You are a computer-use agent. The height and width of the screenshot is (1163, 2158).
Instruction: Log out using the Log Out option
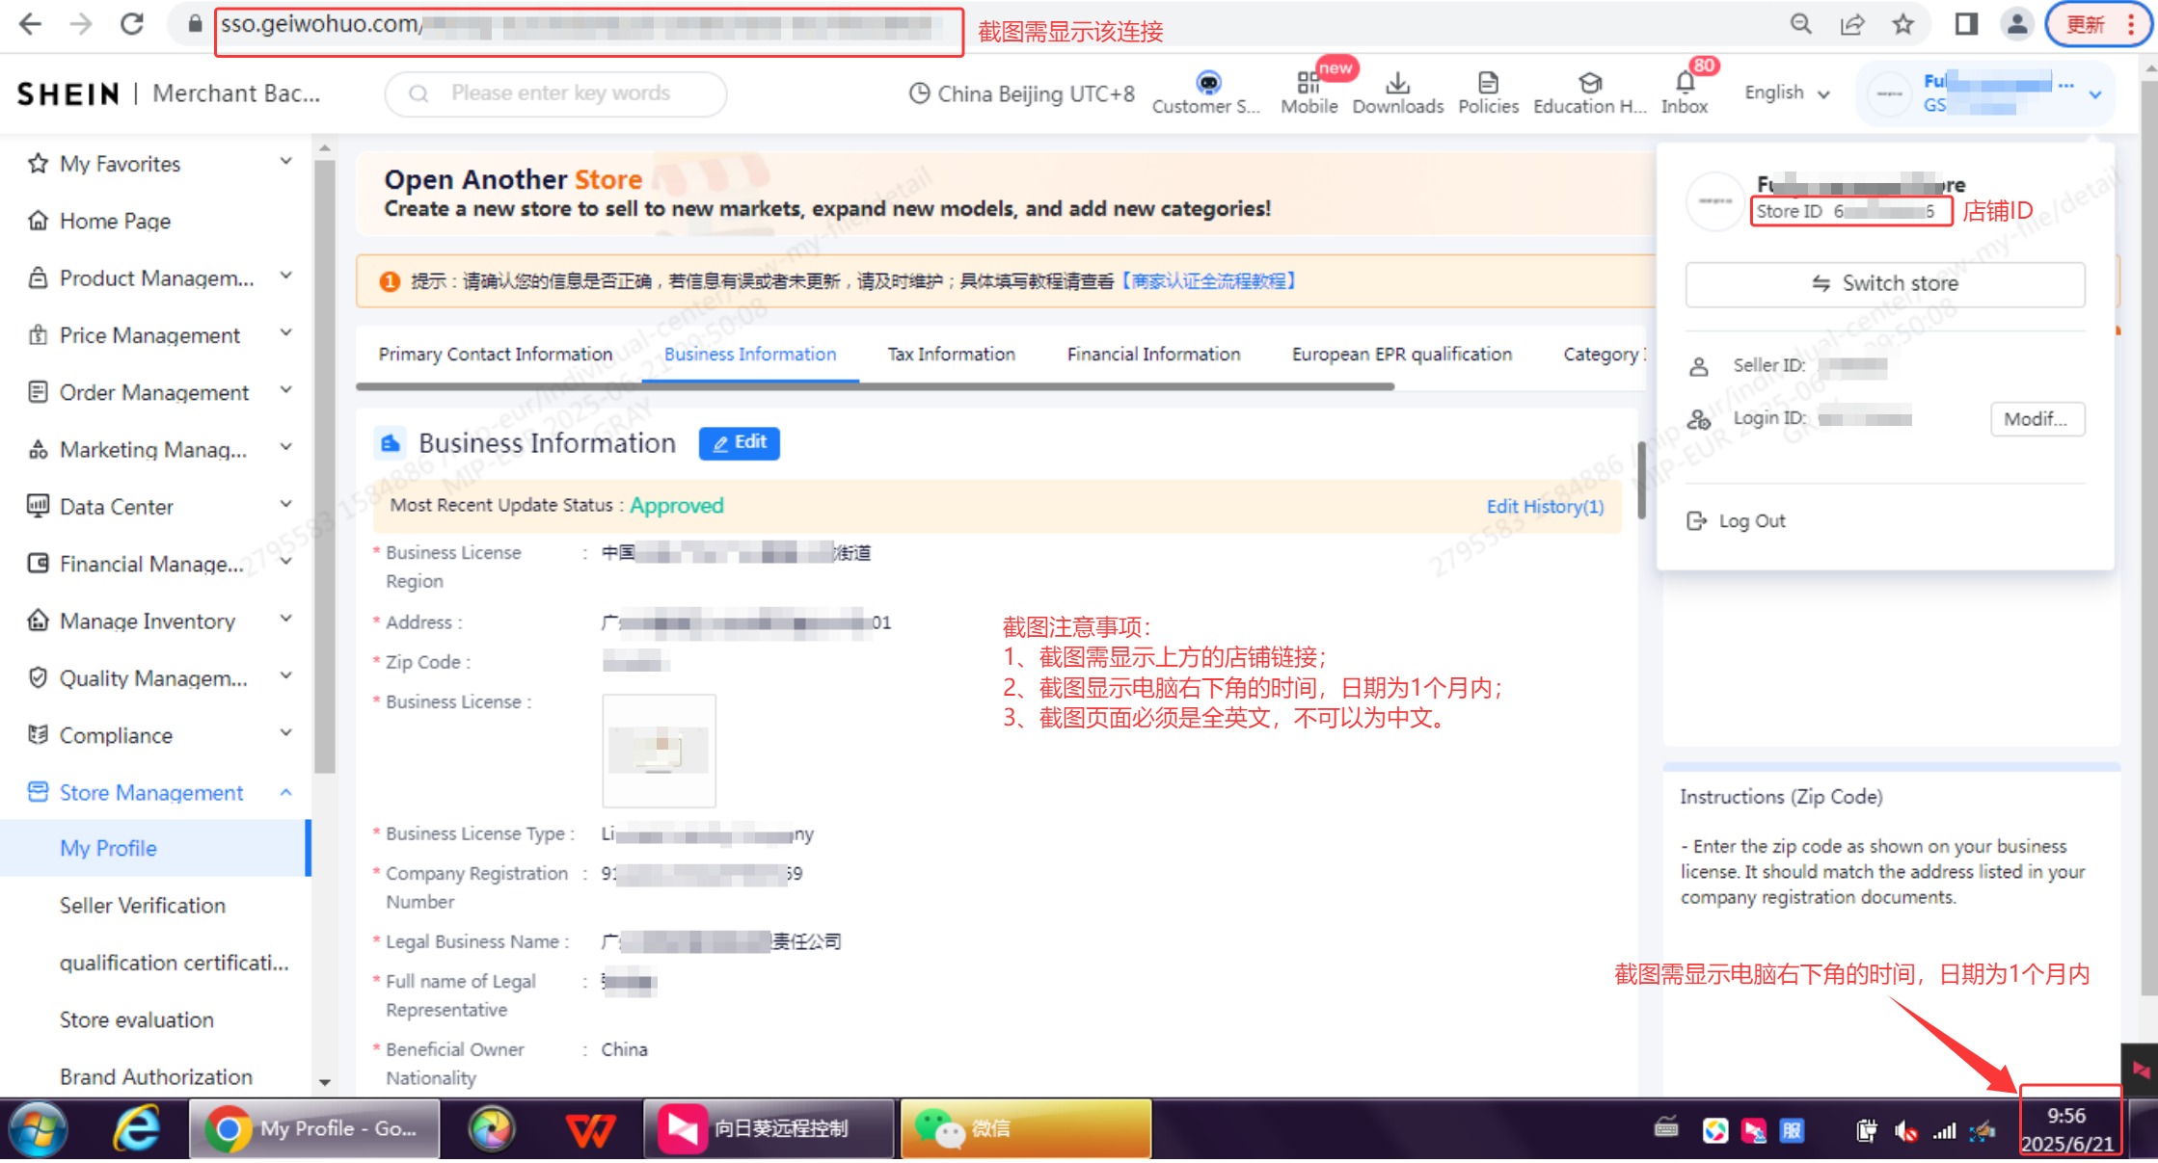(1750, 520)
